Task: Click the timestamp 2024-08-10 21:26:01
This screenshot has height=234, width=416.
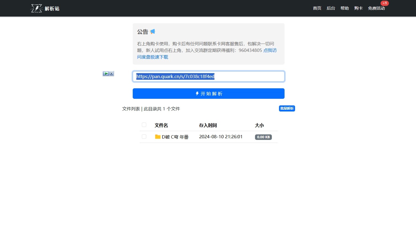Action: point(221,137)
